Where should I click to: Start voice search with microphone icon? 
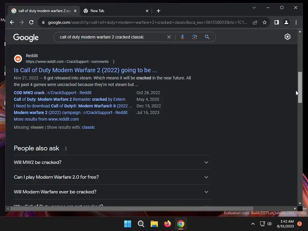pyautogui.click(x=183, y=37)
